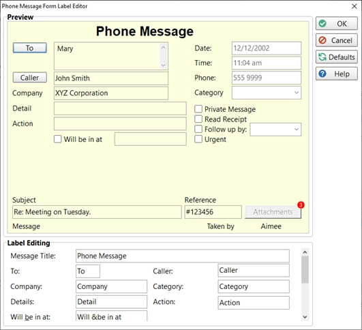Click the Will be in at time field
This screenshot has height=330, width=362.
pyautogui.click(x=151, y=139)
